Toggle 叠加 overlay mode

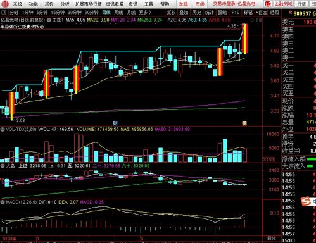coord(184,13)
